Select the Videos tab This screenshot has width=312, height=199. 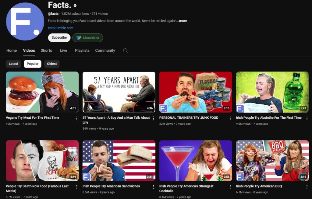coord(29,51)
